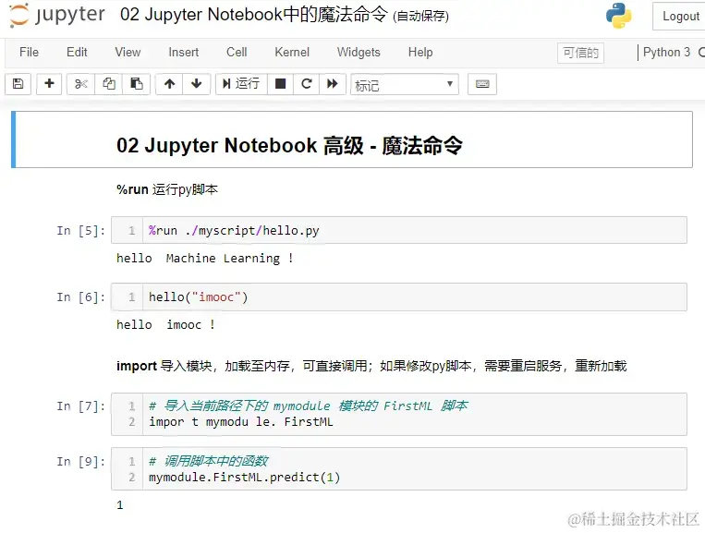Move the selected cell down

(x=197, y=84)
